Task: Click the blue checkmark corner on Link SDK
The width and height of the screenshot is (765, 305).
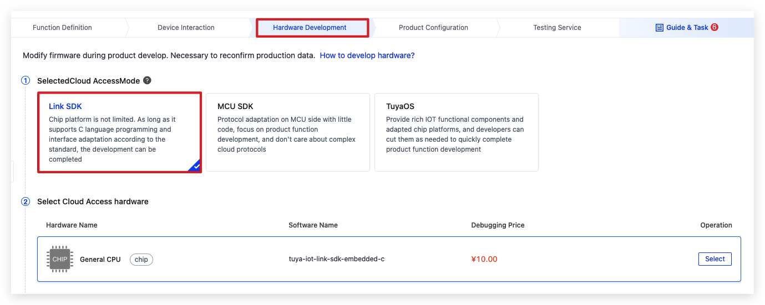Action: pos(195,166)
